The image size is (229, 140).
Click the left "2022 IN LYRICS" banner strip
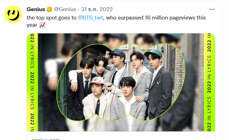tap(32, 82)
